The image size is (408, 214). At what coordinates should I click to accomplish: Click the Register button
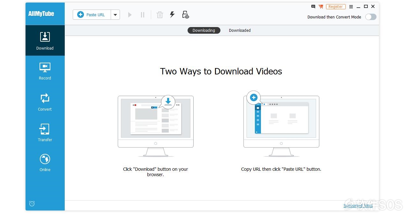[336, 6]
